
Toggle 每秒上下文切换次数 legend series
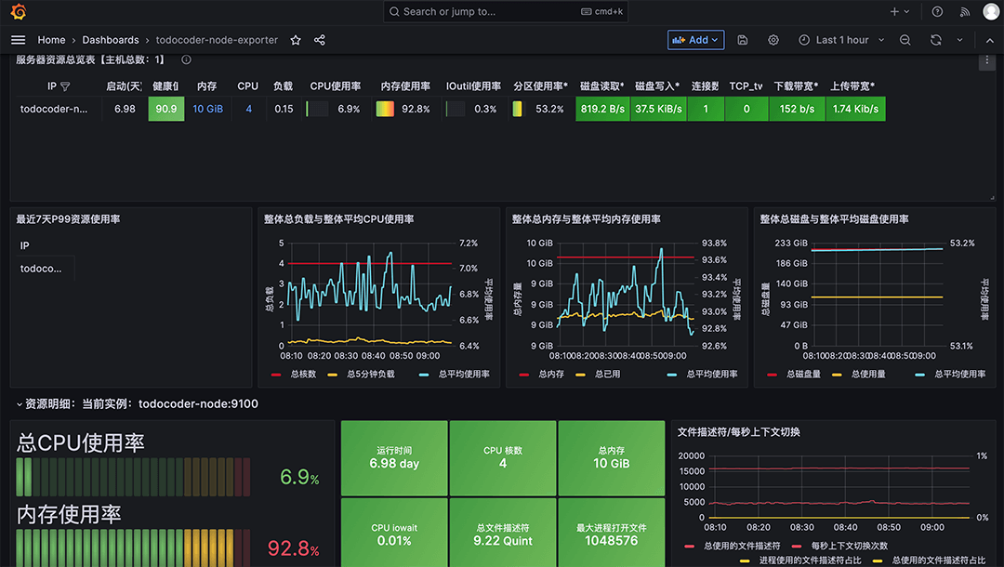point(849,546)
